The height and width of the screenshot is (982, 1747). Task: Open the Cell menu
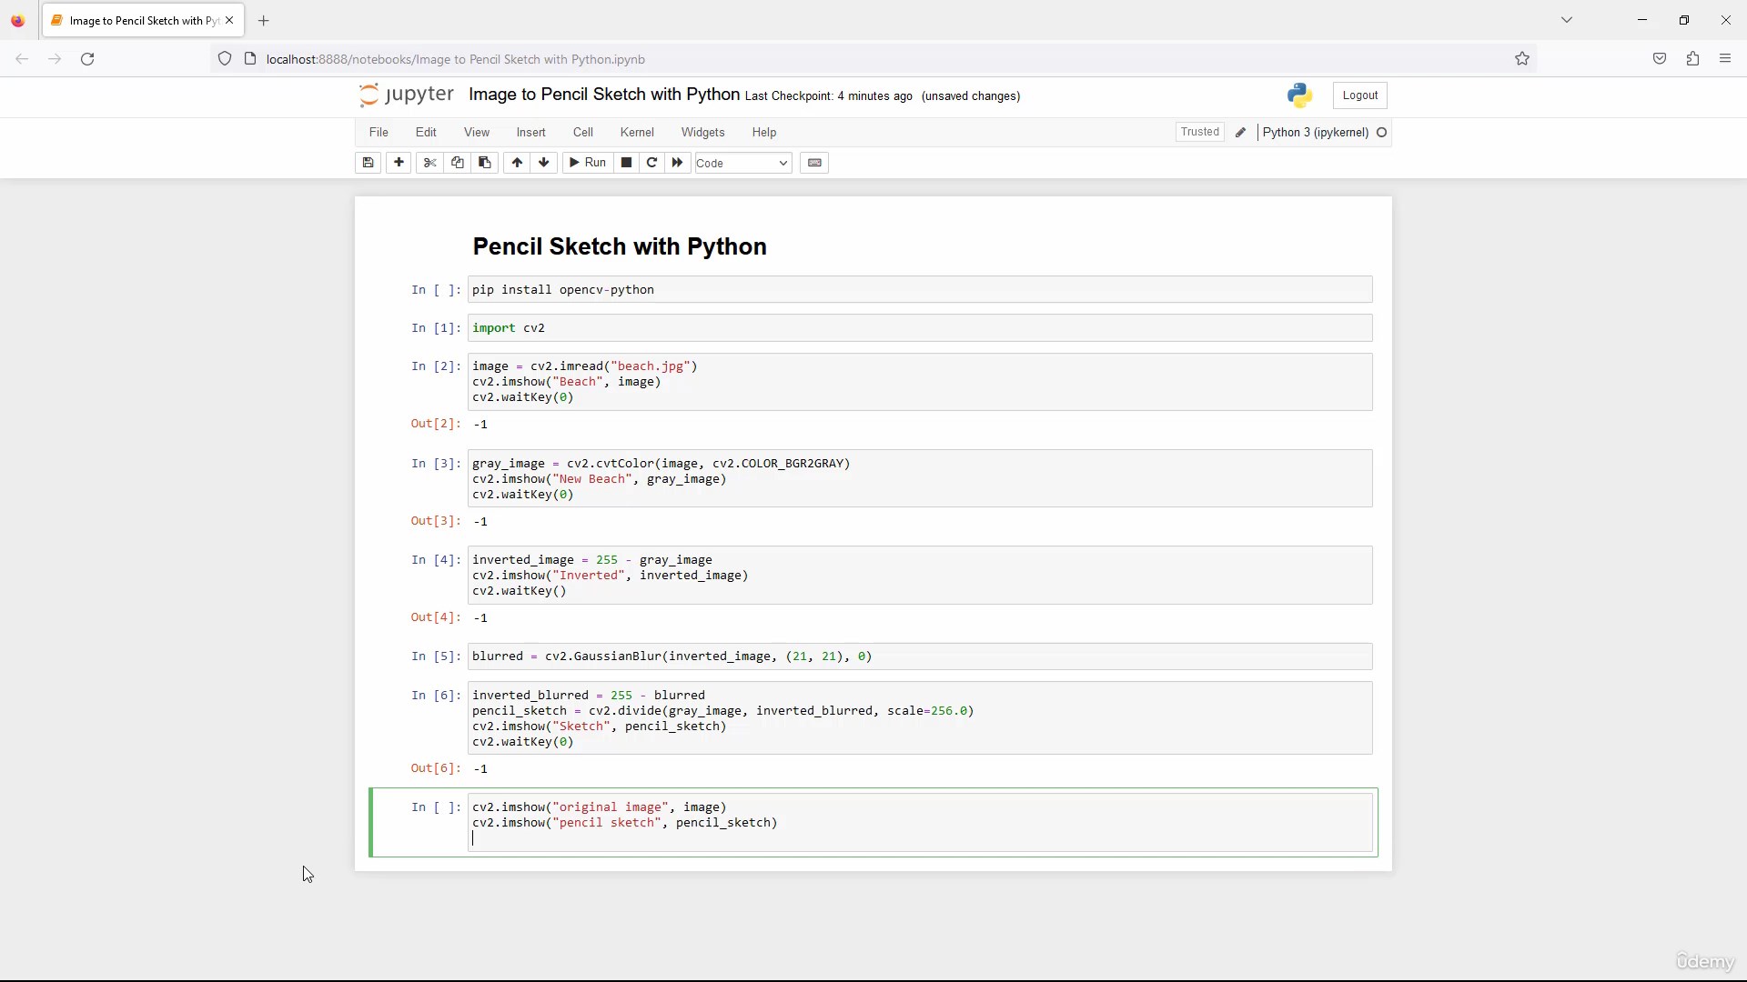coord(582,133)
